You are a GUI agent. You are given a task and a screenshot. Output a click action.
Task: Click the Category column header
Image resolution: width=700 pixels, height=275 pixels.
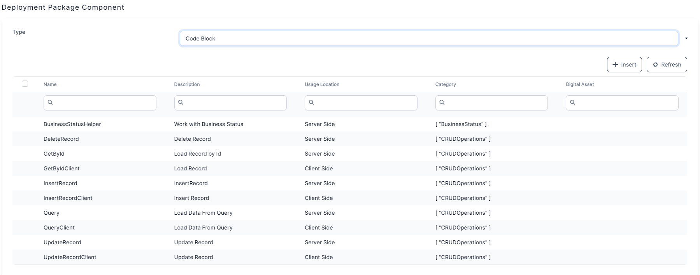point(446,84)
